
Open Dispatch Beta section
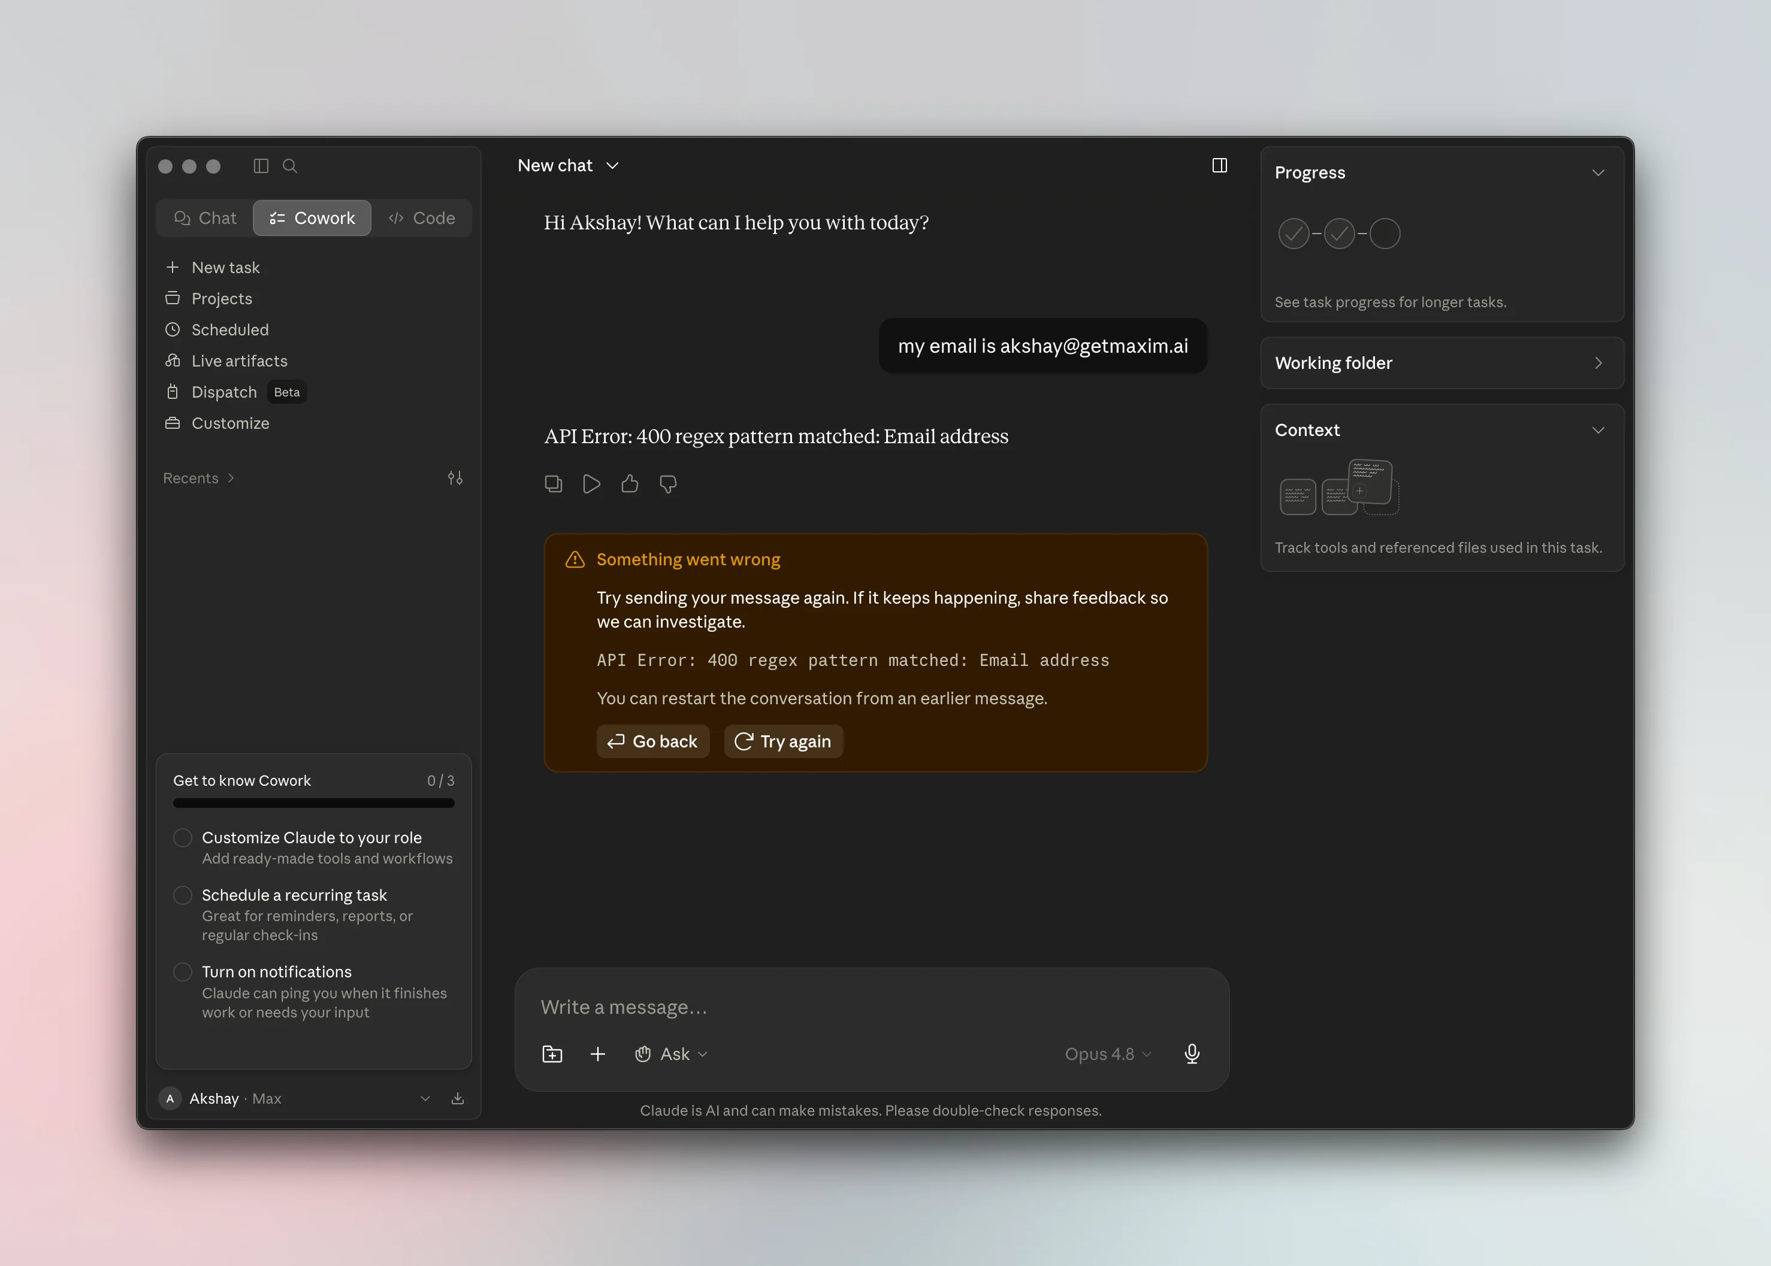pos(235,392)
